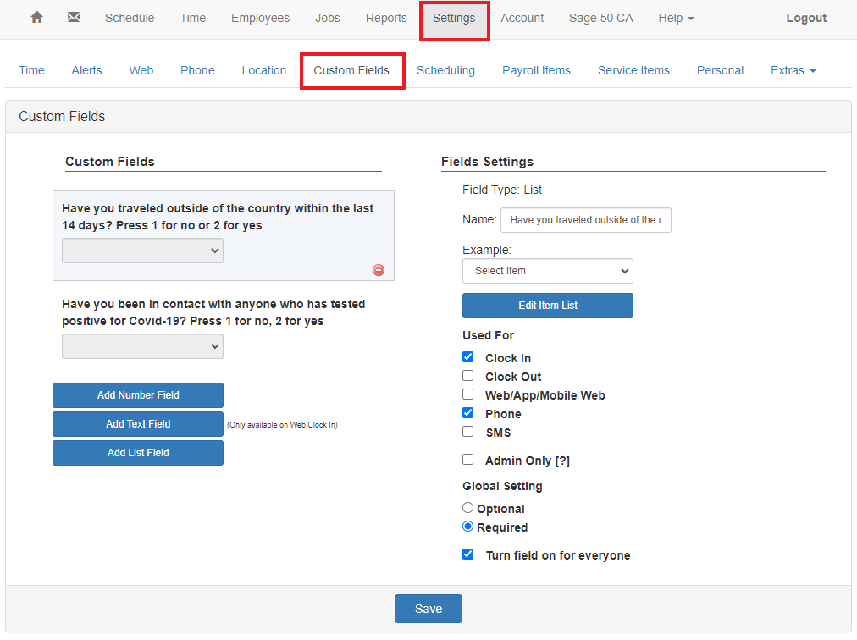Select the Covid-19 contact question field
The width and height of the screenshot is (857, 640).
pos(223,329)
